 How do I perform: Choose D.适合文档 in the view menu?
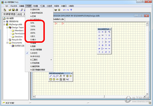39,9
